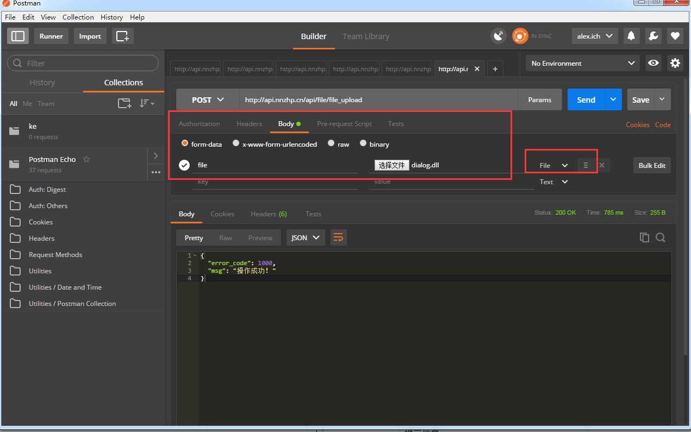Open settings wrench icon
The image size is (691, 432).
pos(653,36)
